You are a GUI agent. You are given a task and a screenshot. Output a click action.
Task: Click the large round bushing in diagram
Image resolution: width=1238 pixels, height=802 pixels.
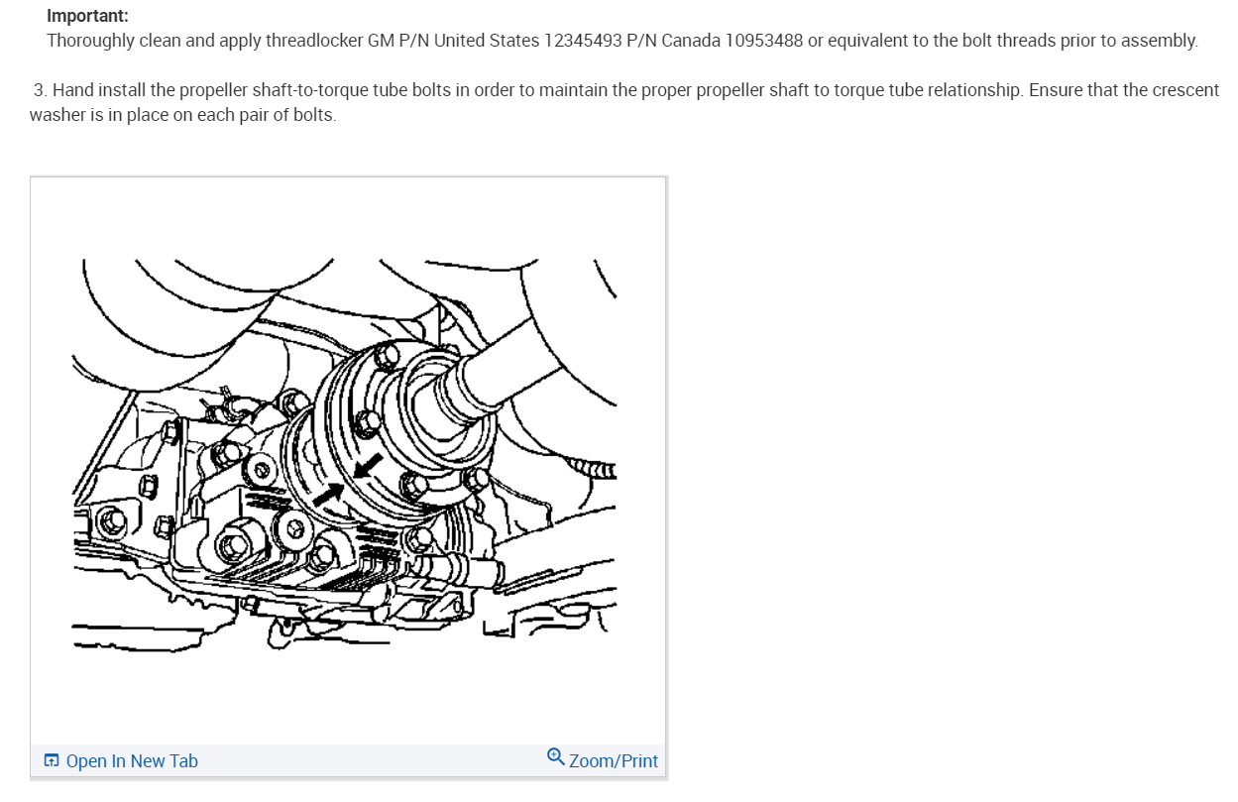click(x=236, y=544)
